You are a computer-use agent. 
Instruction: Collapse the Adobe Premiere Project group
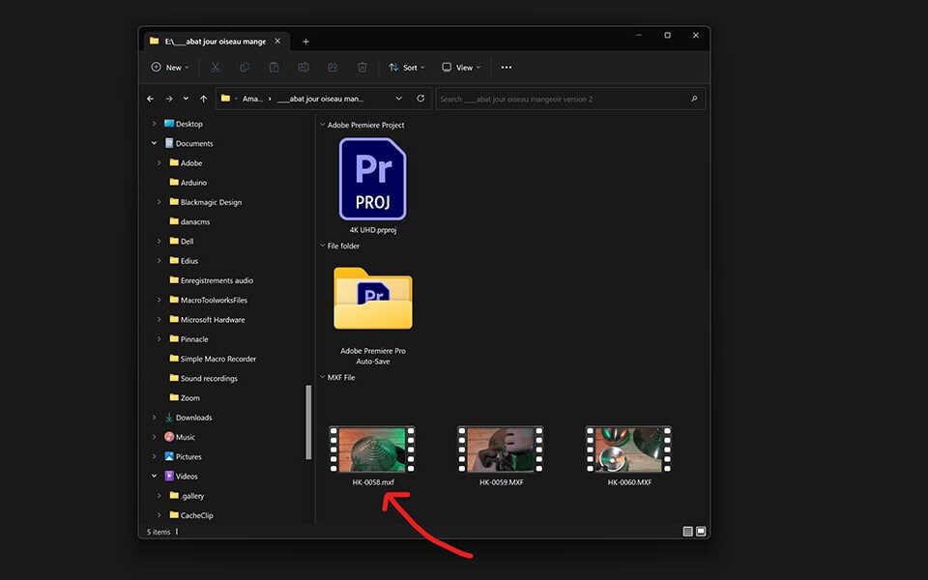click(323, 125)
